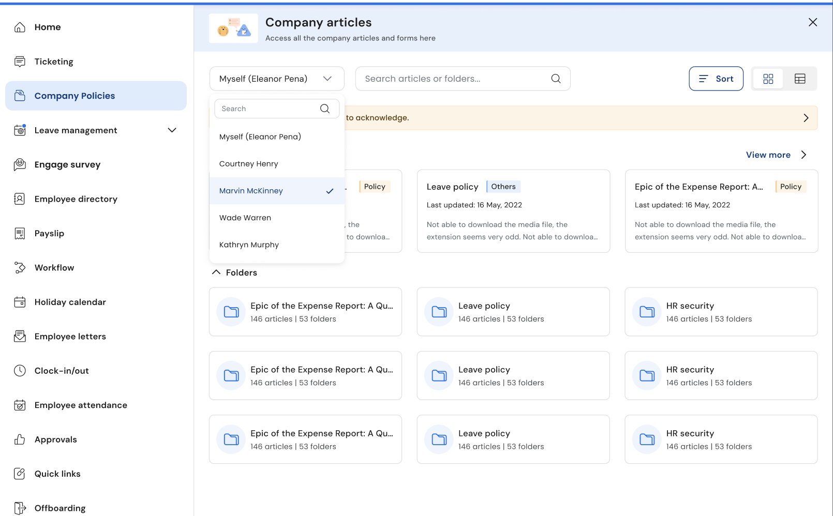
Task: Open Holiday calendar icon
Action: click(20, 302)
